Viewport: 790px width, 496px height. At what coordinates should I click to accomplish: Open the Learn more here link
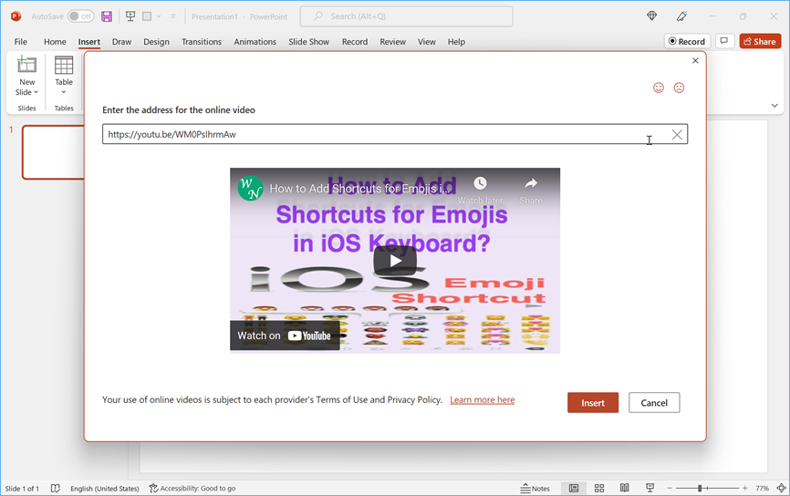tap(482, 400)
